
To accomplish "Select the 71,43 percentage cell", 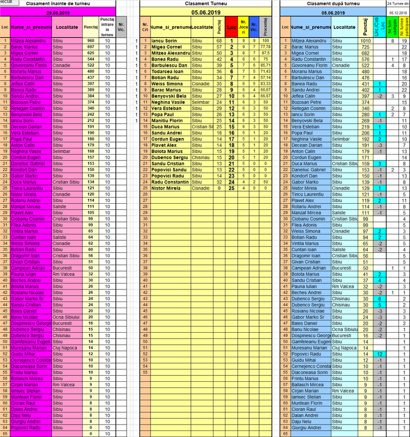I will pos(265,72).
